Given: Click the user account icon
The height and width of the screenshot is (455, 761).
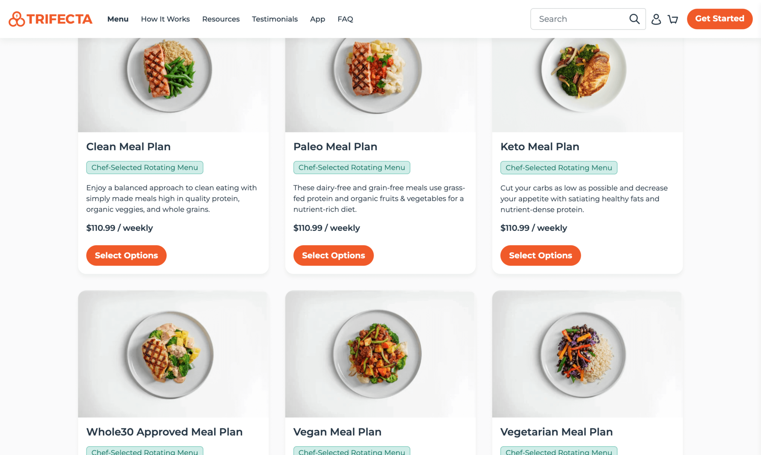Looking at the screenshot, I should pyautogui.click(x=655, y=19).
